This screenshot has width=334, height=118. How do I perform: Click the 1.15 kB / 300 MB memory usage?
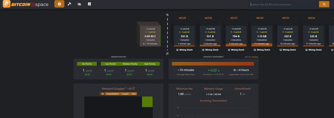(213, 94)
